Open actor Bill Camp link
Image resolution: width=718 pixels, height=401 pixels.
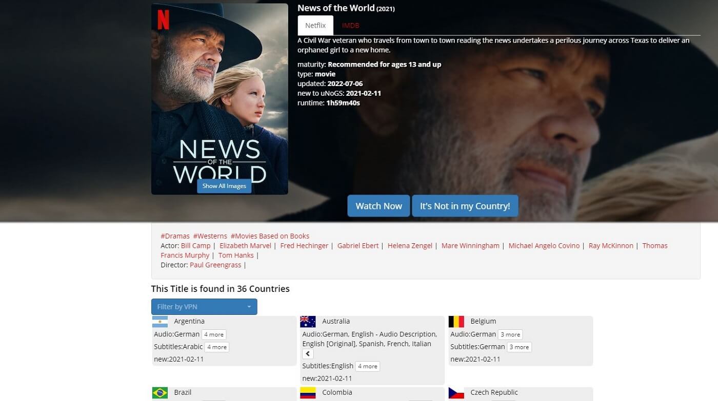196,246
